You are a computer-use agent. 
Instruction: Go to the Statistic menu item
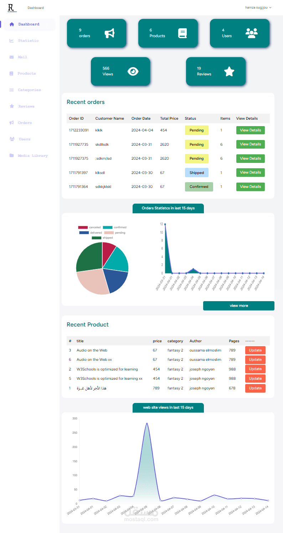29,41
